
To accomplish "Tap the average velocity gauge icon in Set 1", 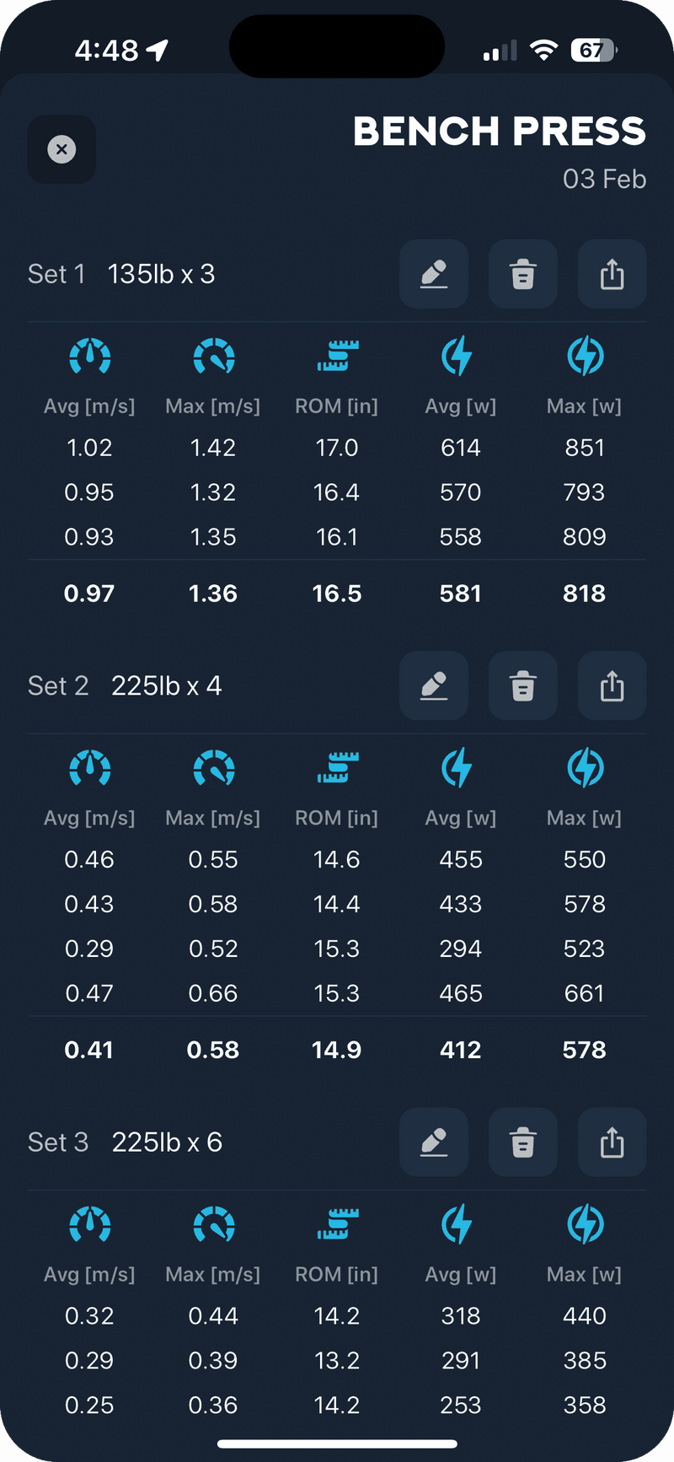I will tap(89, 356).
